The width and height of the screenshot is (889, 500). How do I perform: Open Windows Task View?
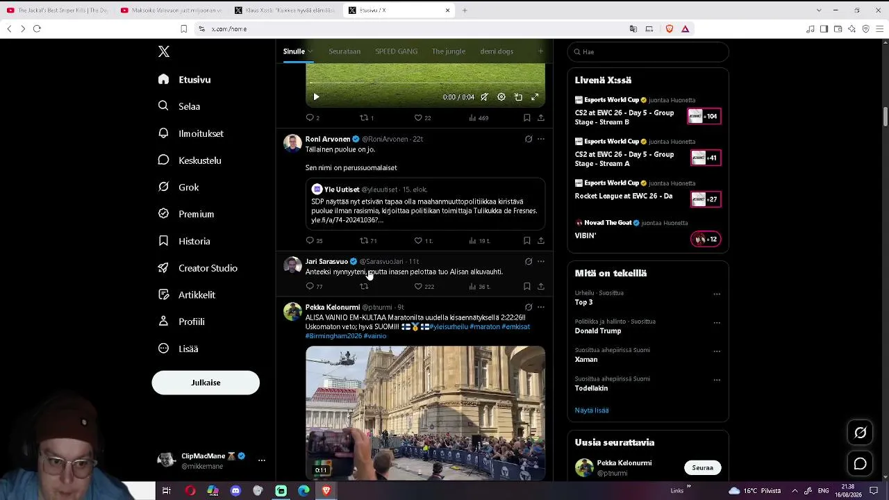167,491
